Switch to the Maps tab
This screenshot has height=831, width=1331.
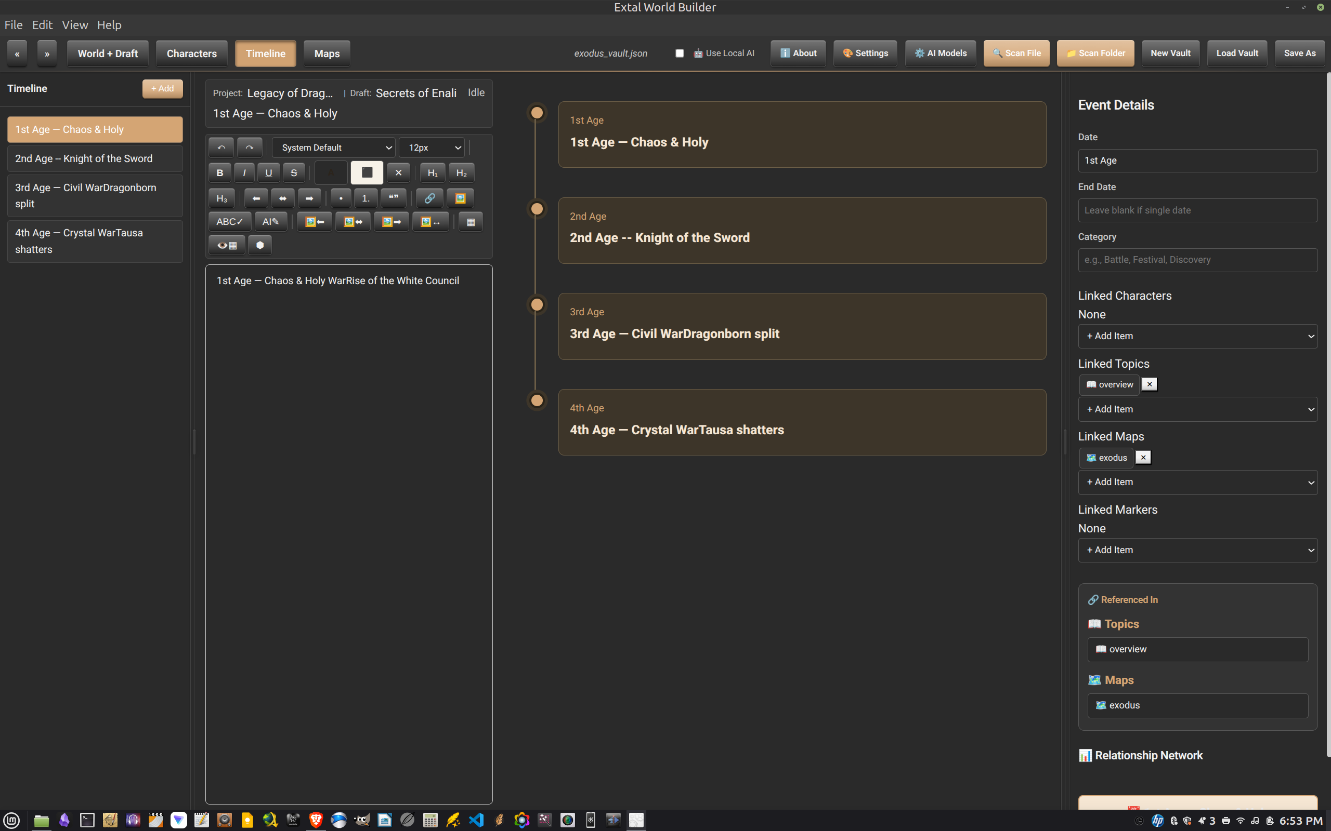coord(327,54)
